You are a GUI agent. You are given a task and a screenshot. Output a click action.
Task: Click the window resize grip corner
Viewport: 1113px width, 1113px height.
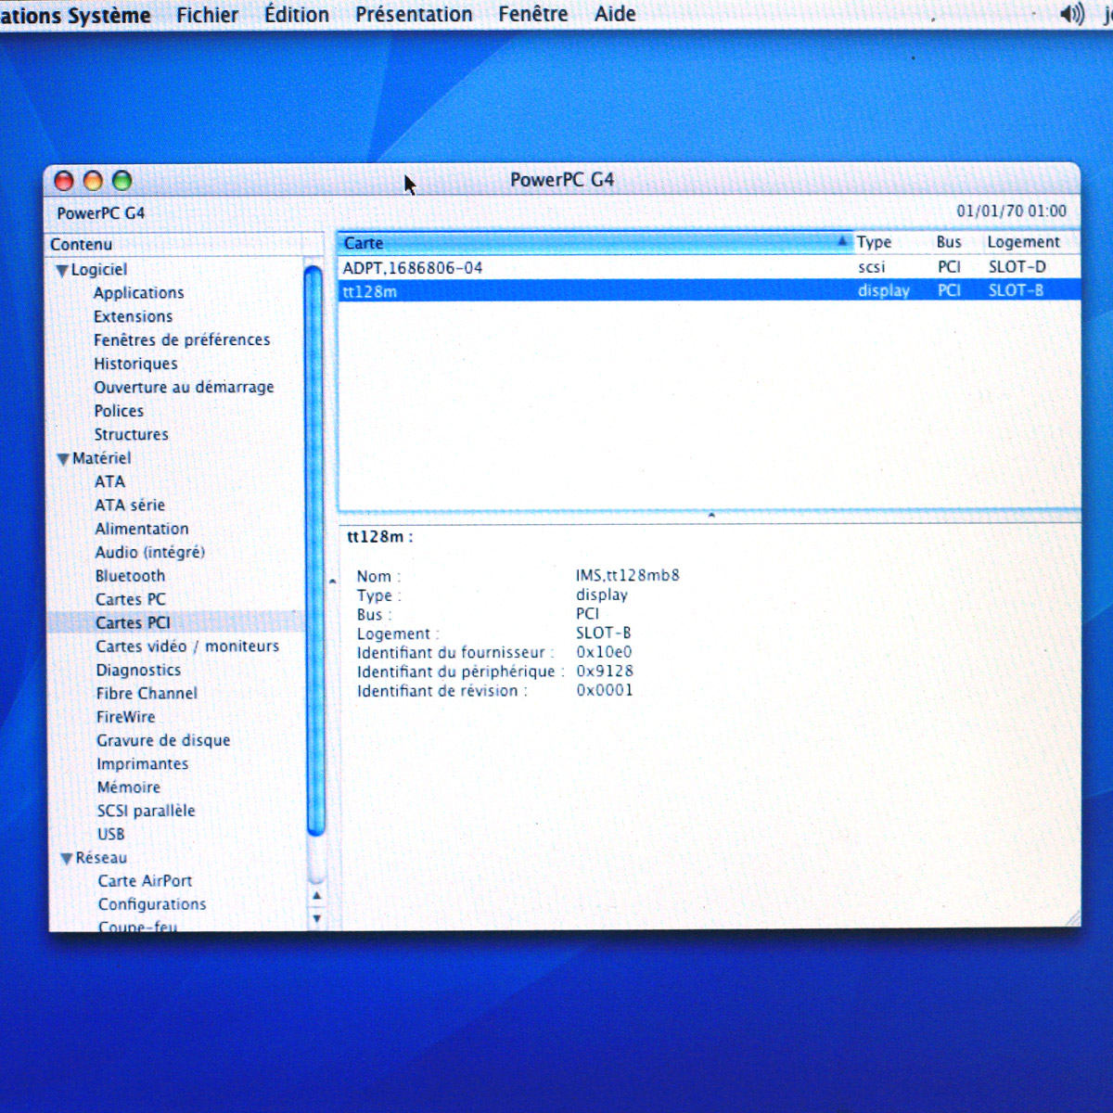pos(1072,918)
